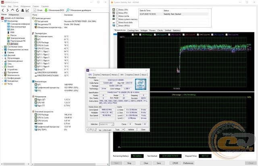Click the horizontal scrollbar under AIDA64 sensor list

[64, 164]
